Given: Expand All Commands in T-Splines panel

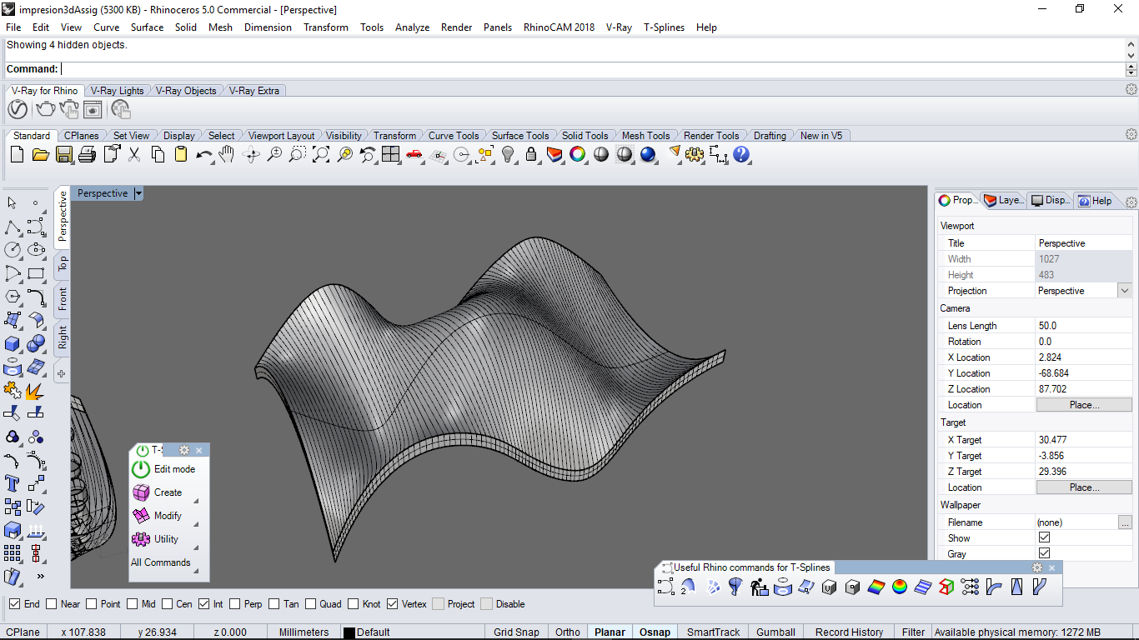Looking at the screenshot, I should [196, 571].
